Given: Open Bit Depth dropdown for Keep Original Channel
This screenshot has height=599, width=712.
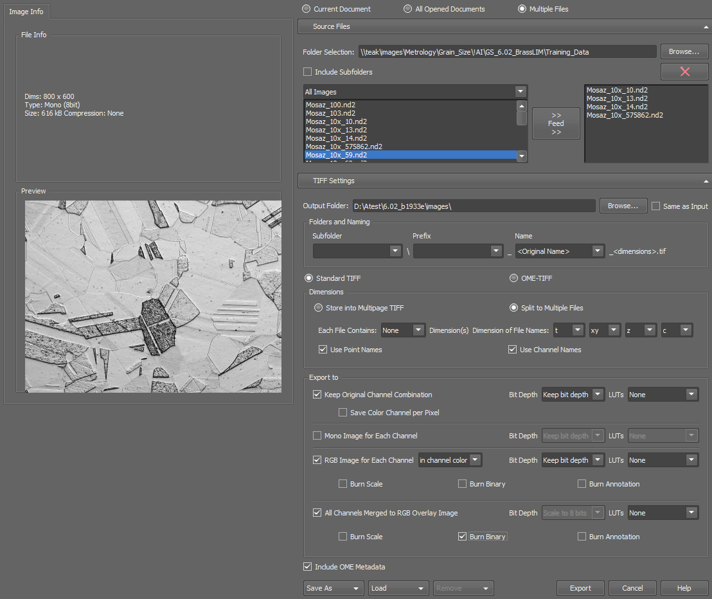Looking at the screenshot, I should click(573, 395).
